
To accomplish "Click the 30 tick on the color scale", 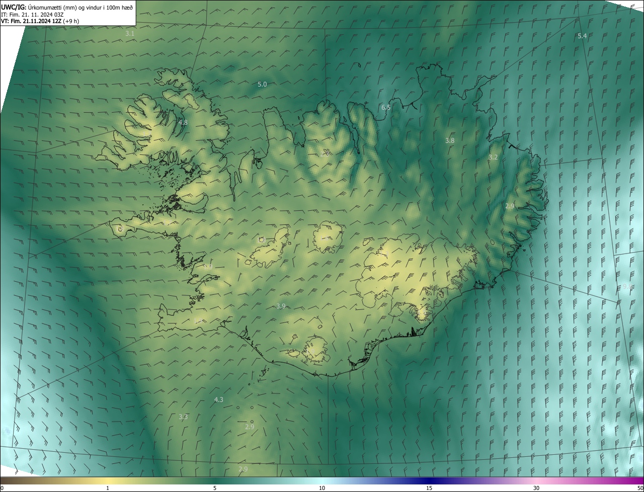I will (x=536, y=488).
